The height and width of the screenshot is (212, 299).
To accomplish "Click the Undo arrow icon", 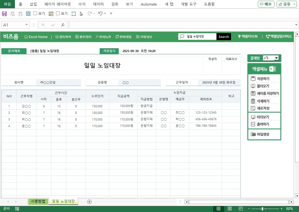I will [x=100, y=14].
